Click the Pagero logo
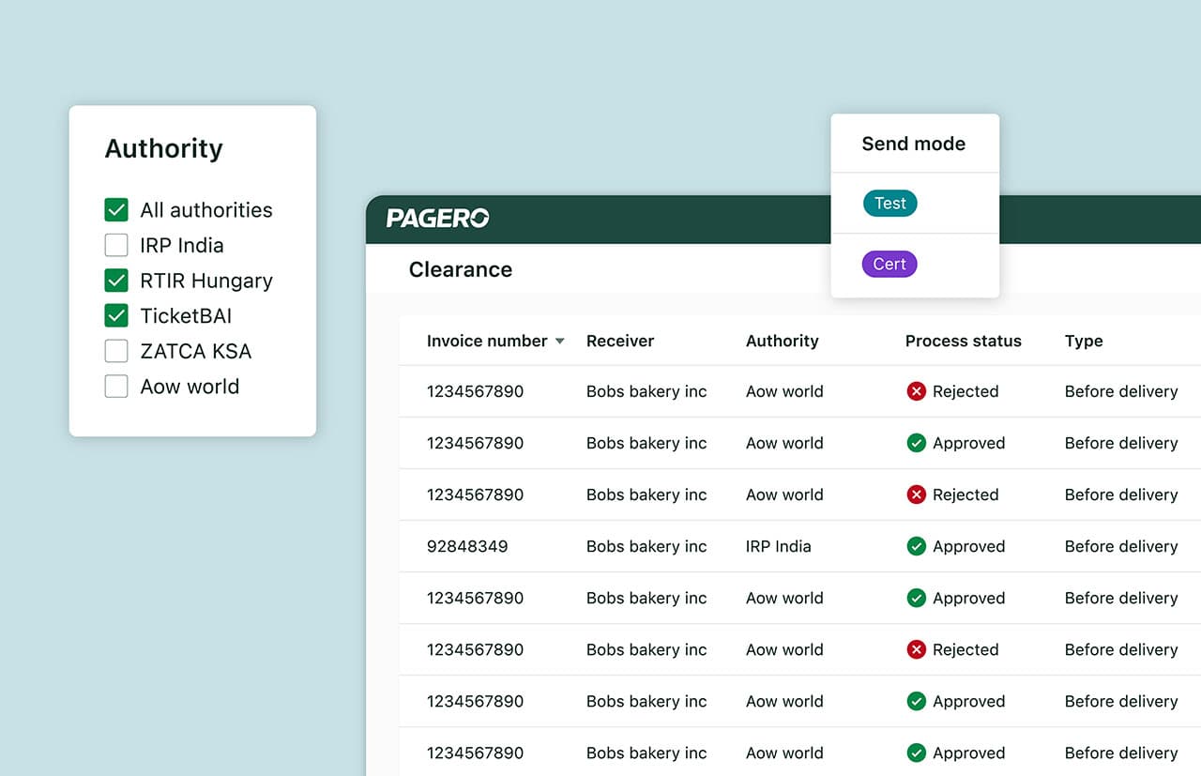1201x776 pixels. click(436, 218)
